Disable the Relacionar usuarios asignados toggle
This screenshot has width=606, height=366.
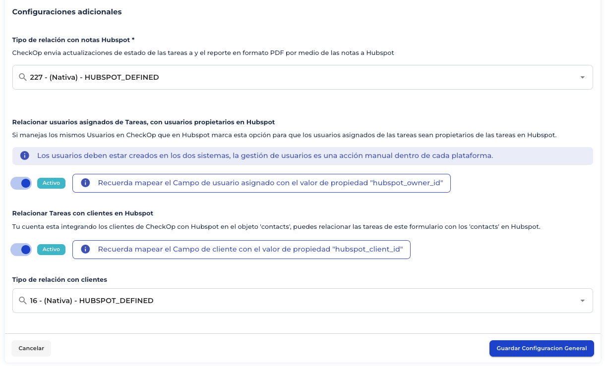(21, 183)
